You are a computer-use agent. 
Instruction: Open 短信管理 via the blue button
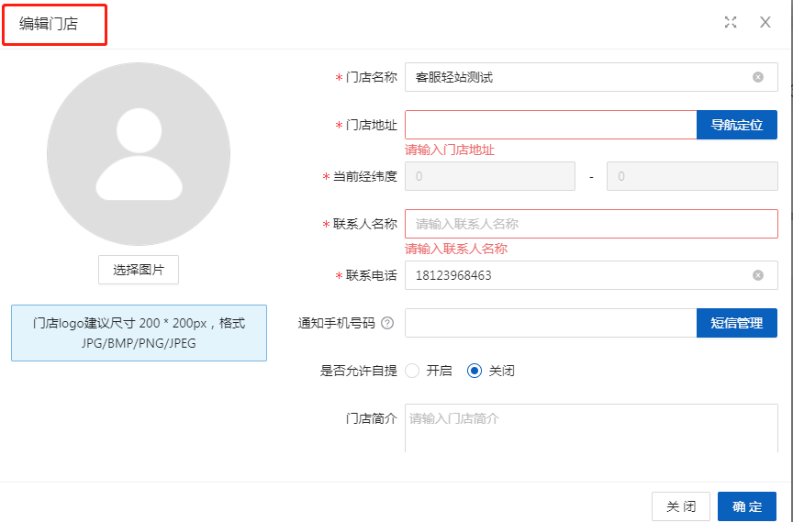(x=737, y=323)
